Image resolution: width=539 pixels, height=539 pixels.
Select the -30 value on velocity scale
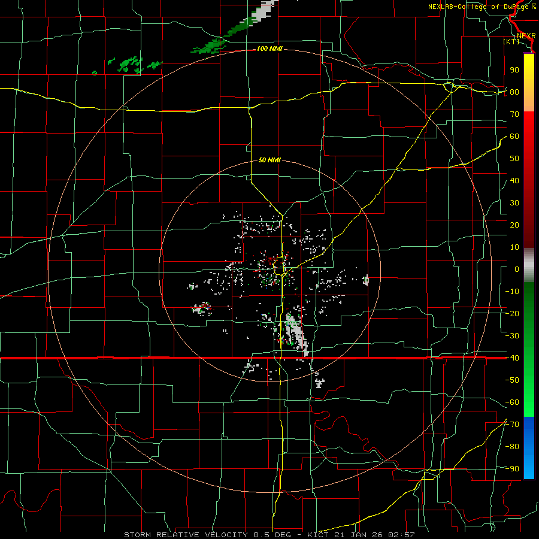(512, 336)
